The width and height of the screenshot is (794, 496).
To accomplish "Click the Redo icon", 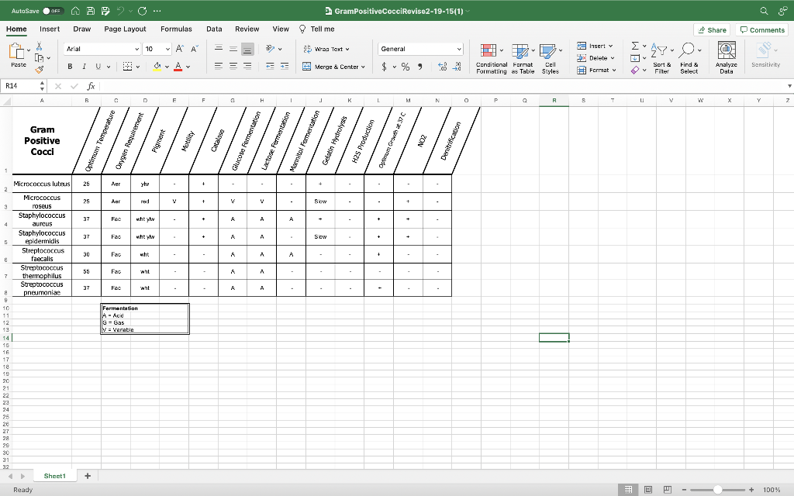I will [x=143, y=11].
